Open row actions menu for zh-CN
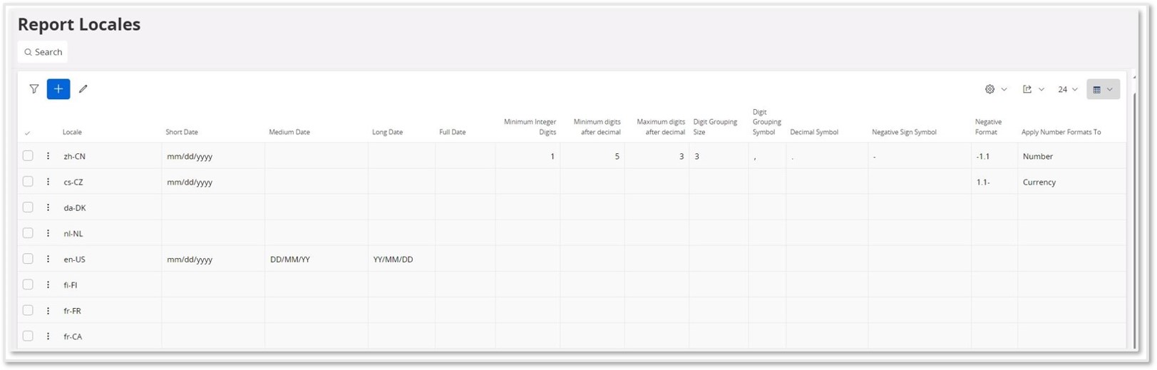1157x370 pixels. pyautogui.click(x=48, y=156)
